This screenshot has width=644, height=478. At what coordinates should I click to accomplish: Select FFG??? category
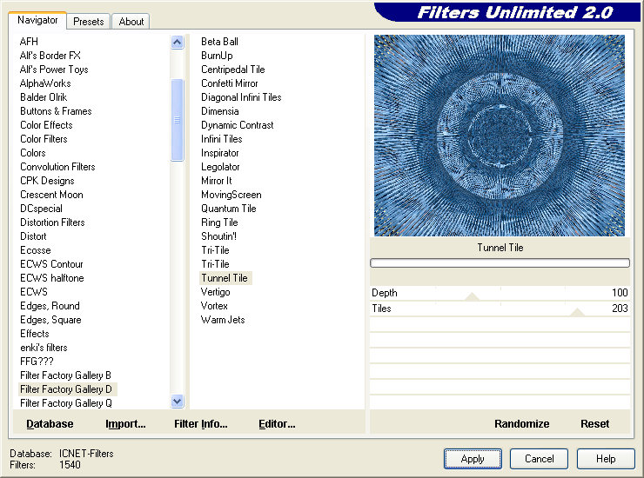[37, 362]
